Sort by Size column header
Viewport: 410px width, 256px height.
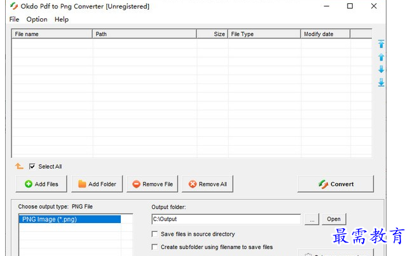(x=212, y=34)
